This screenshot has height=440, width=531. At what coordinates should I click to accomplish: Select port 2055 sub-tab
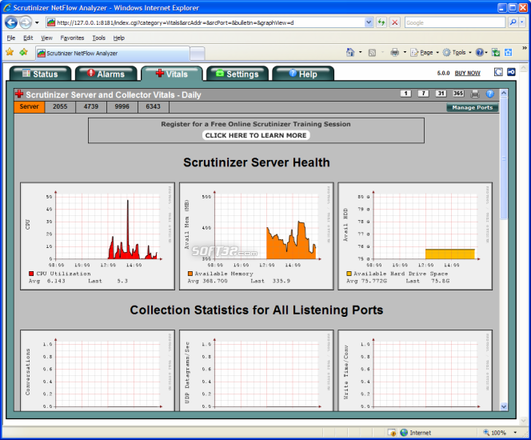coord(60,106)
